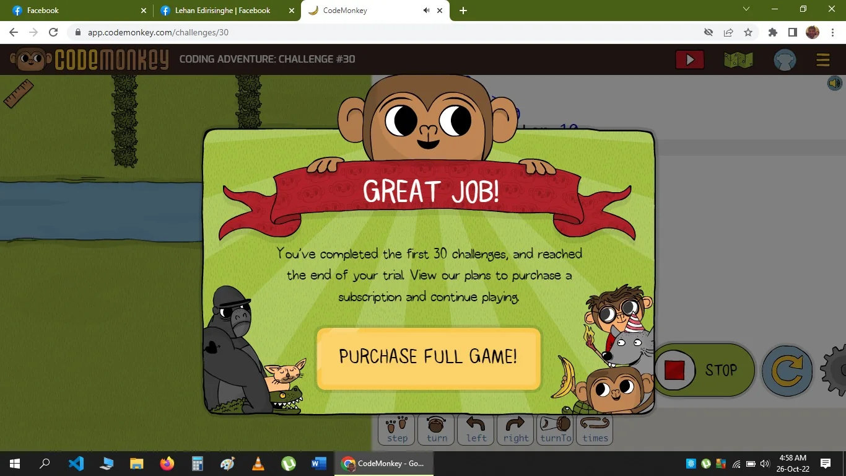Open the network Wi-Fi tray icon
The width and height of the screenshot is (846, 476).
click(736, 464)
